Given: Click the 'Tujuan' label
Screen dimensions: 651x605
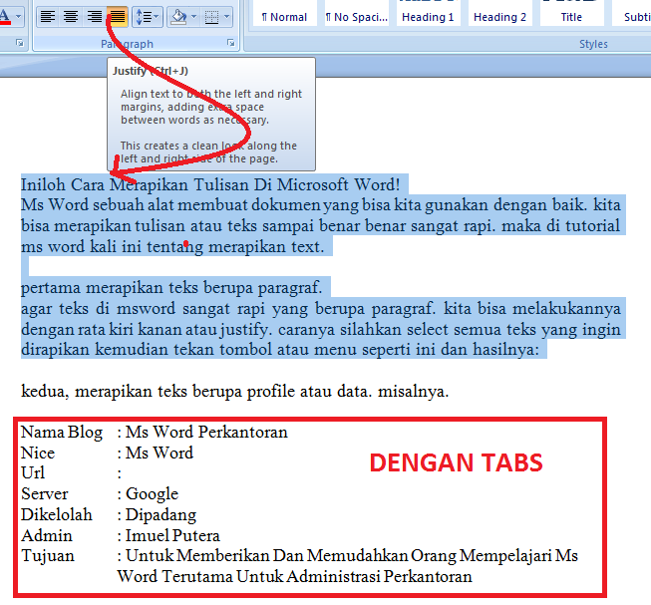Looking at the screenshot, I should 48,556.
